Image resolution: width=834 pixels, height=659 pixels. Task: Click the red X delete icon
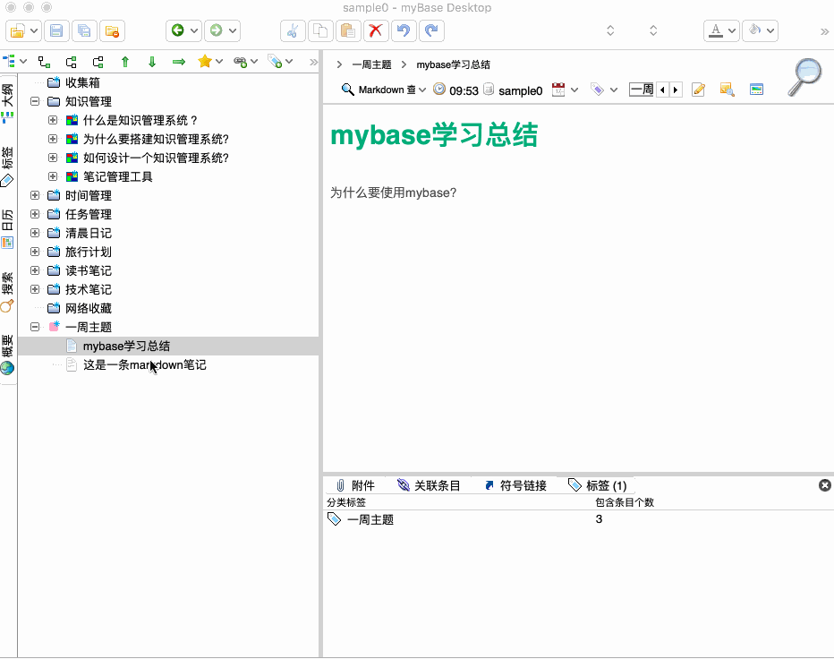(x=375, y=30)
